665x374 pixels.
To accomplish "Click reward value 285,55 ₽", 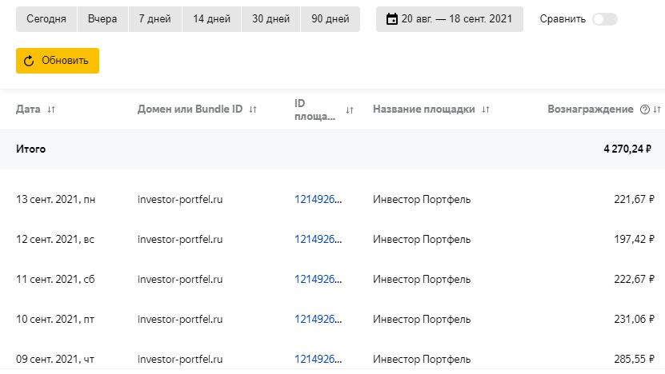I will (634, 359).
